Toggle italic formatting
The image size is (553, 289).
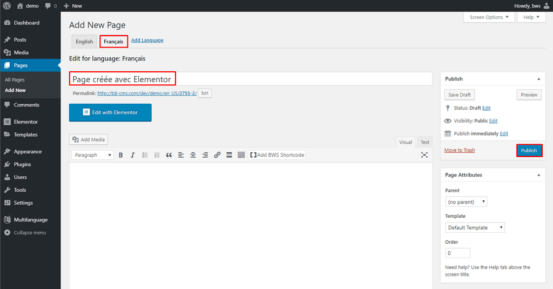133,155
